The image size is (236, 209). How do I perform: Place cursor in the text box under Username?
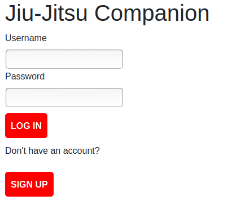(x=64, y=59)
